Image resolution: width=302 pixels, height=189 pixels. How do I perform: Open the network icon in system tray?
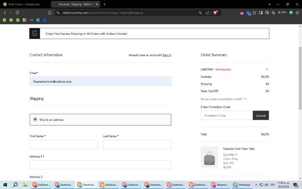coord(261,185)
